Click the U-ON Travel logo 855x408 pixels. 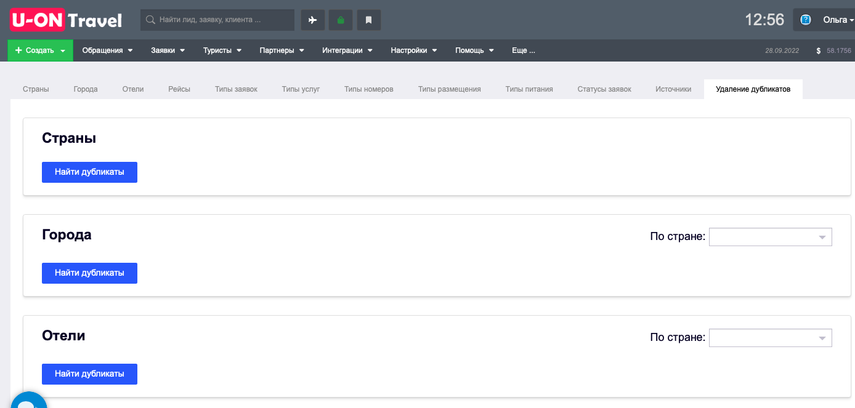pos(66,20)
